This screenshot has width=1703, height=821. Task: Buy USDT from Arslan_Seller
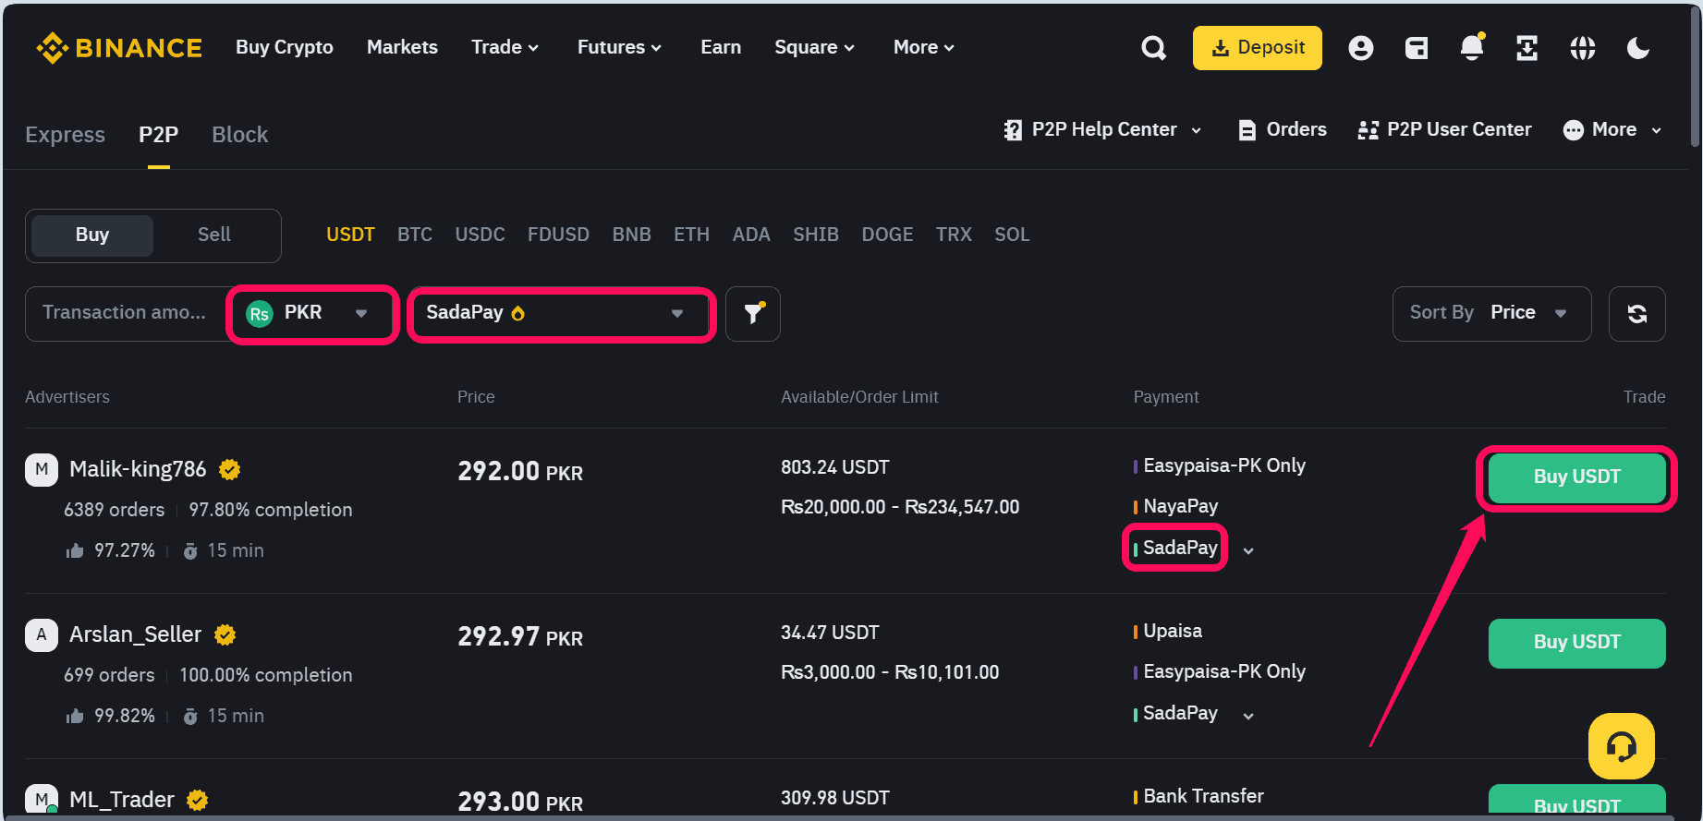1576,643
